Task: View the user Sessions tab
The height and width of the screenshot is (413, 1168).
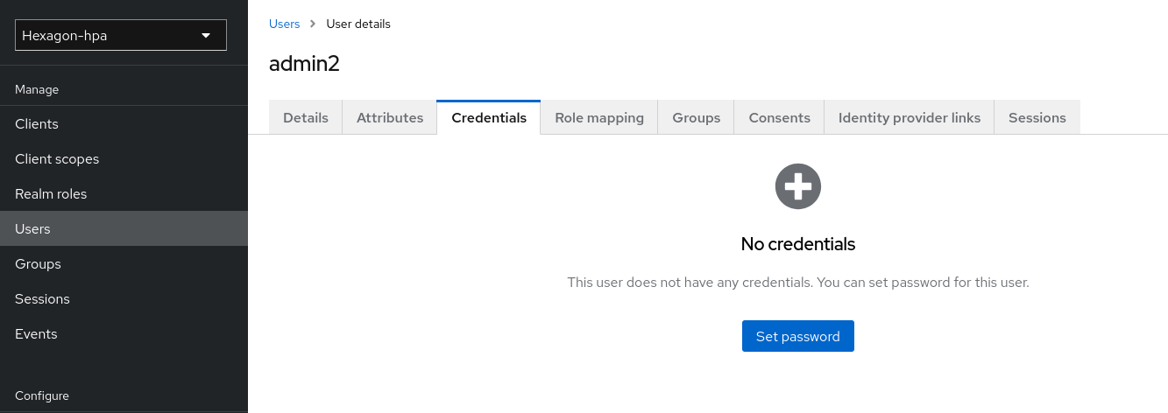Action: (x=1037, y=117)
